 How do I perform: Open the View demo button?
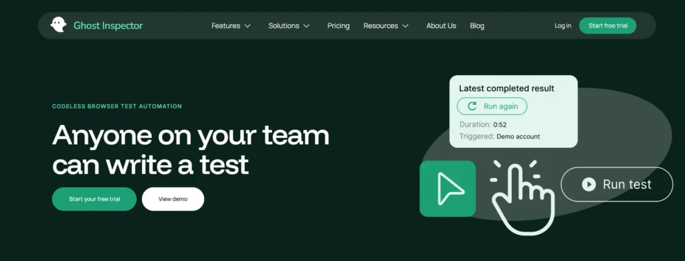pos(173,199)
